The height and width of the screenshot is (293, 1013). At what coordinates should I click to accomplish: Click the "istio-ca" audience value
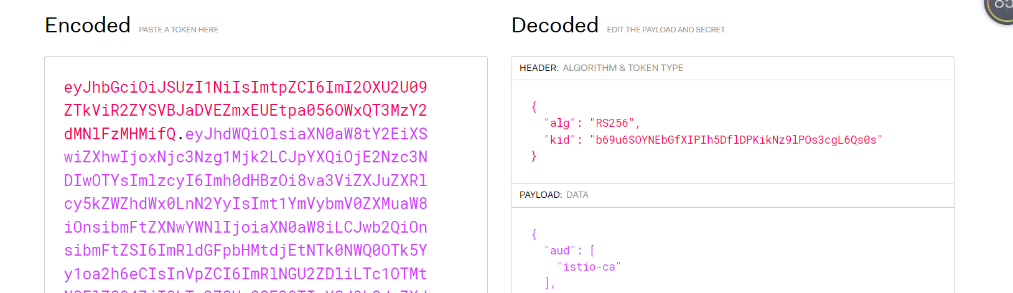[x=589, y=267]
